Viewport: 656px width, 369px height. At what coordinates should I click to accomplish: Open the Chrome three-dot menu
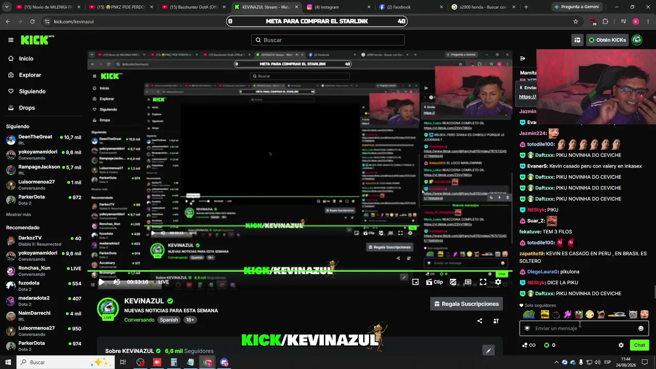(648, 22)
